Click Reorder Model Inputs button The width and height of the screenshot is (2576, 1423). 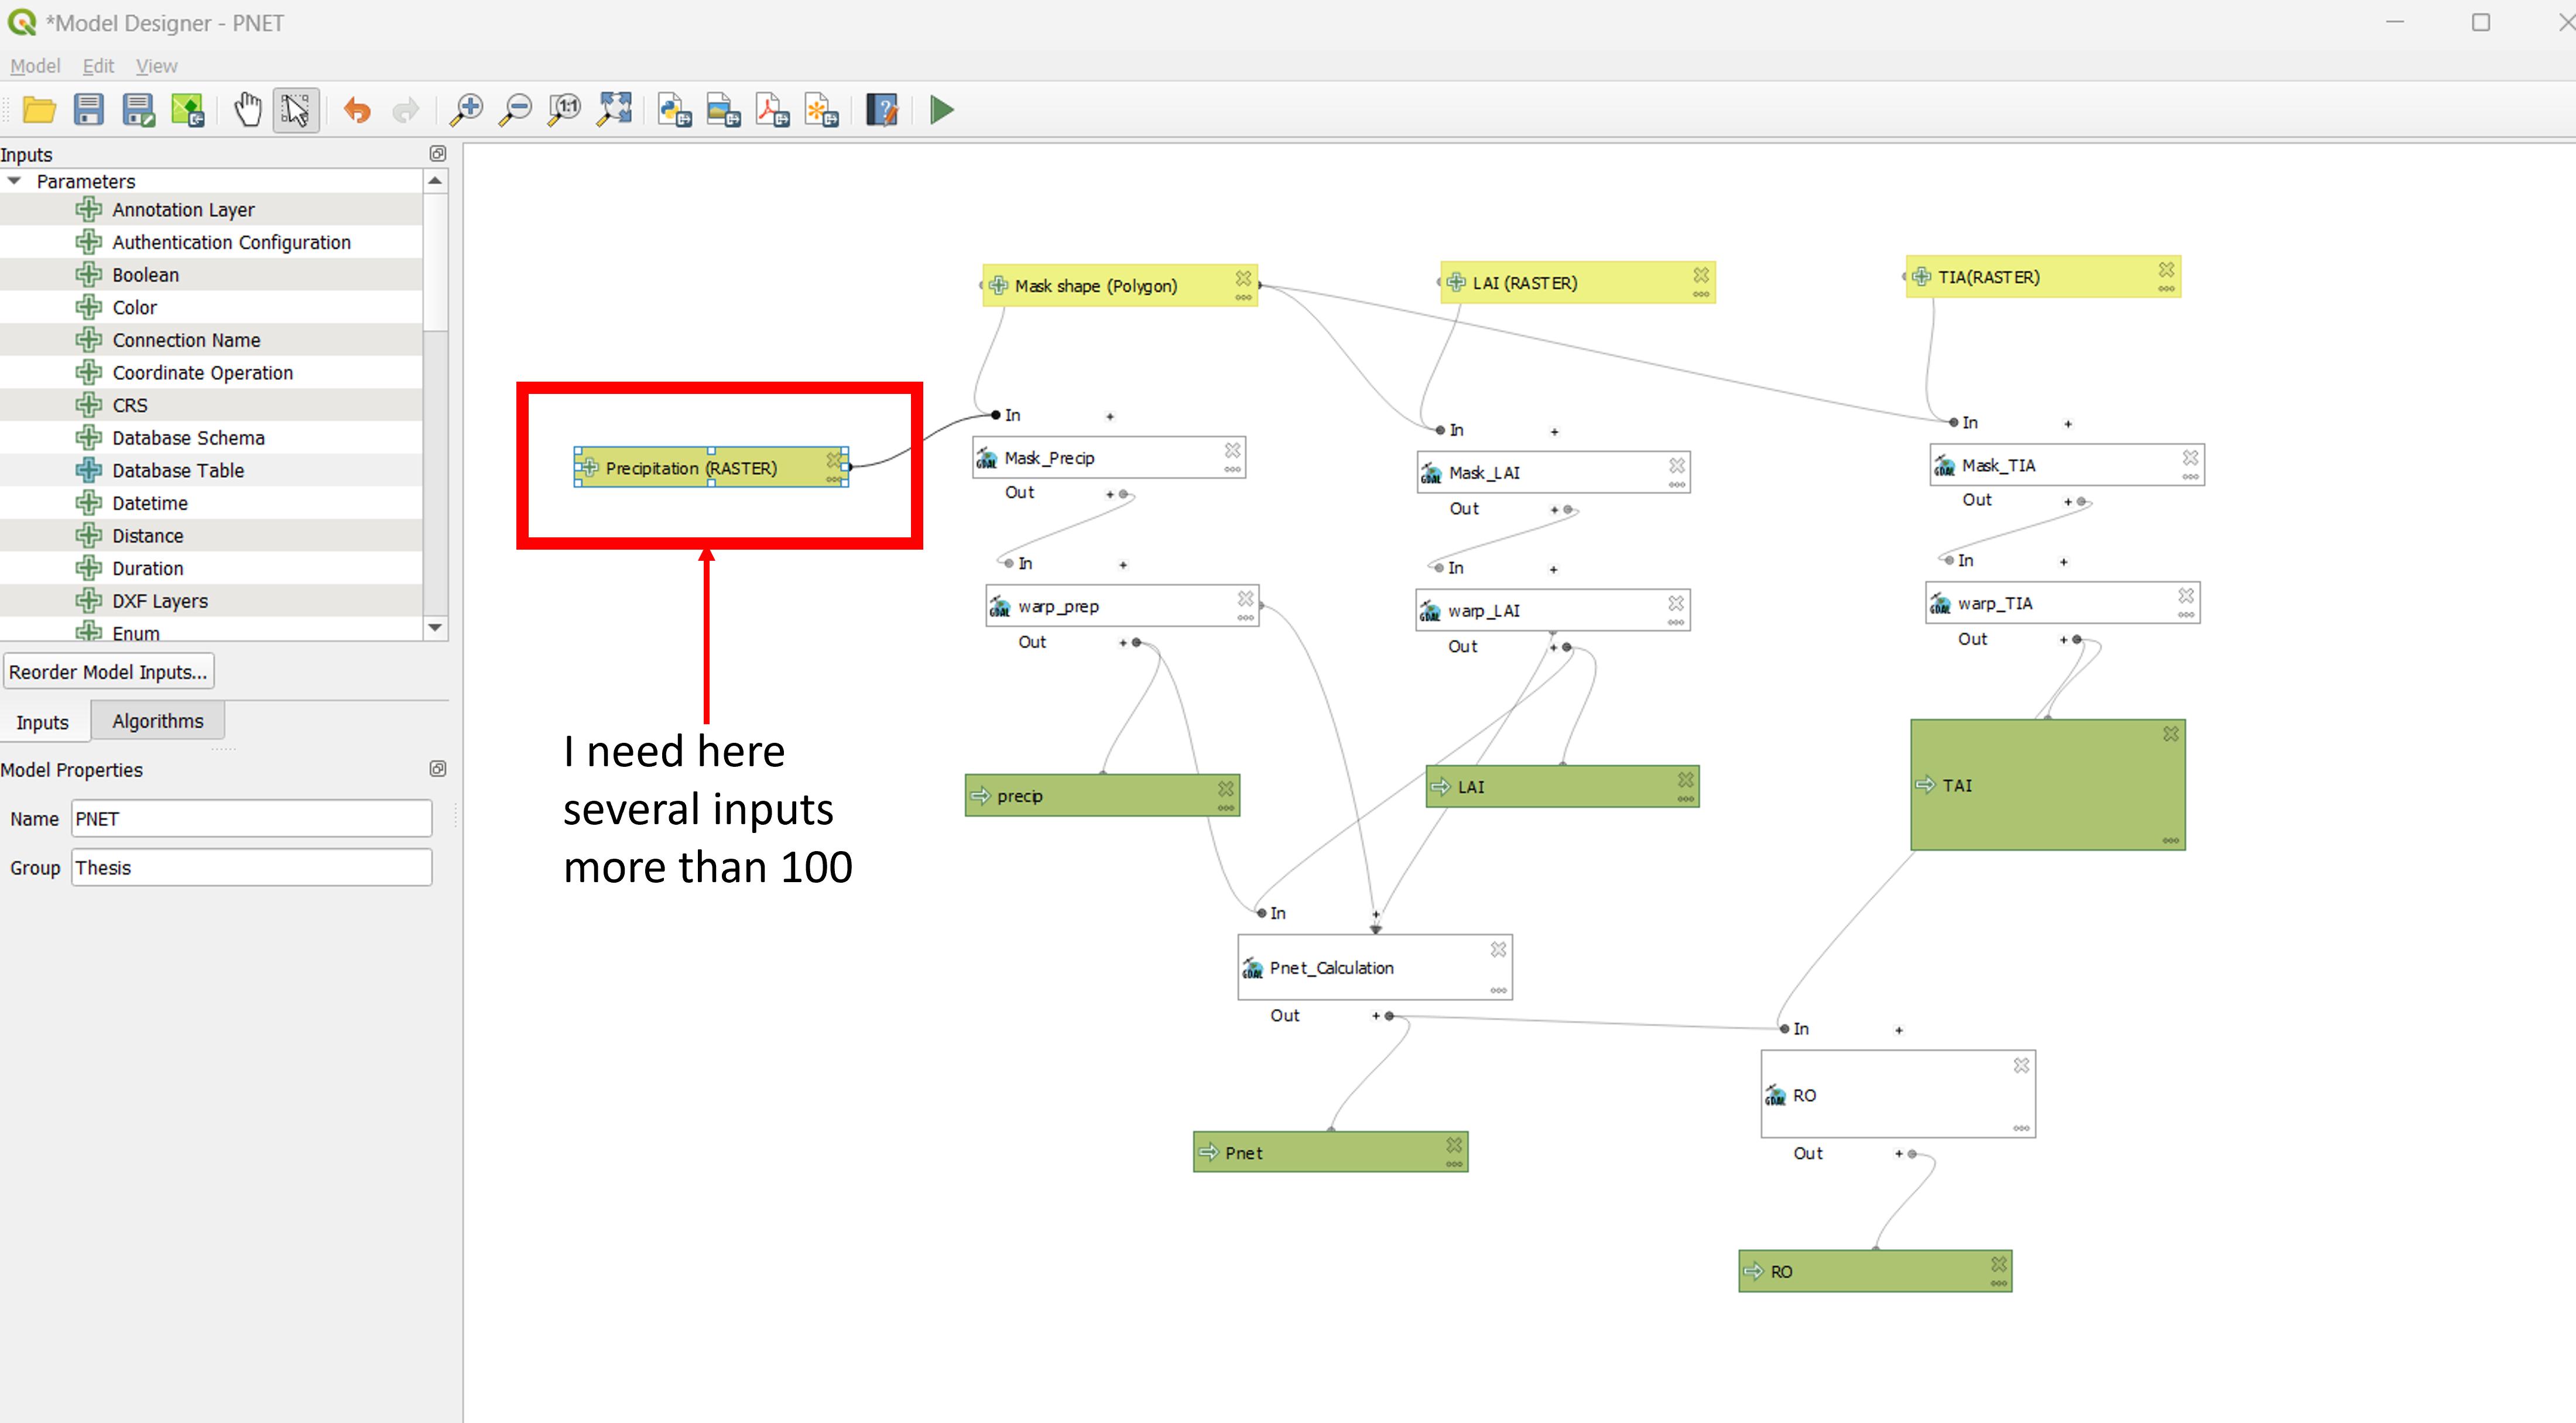pyautogui.click(x=108, y=671)
